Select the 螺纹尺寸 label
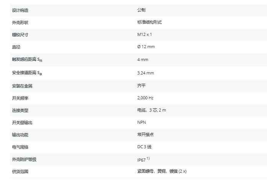Image resolution: width=267 pixels, height=183 pixels. pos(20,35)
